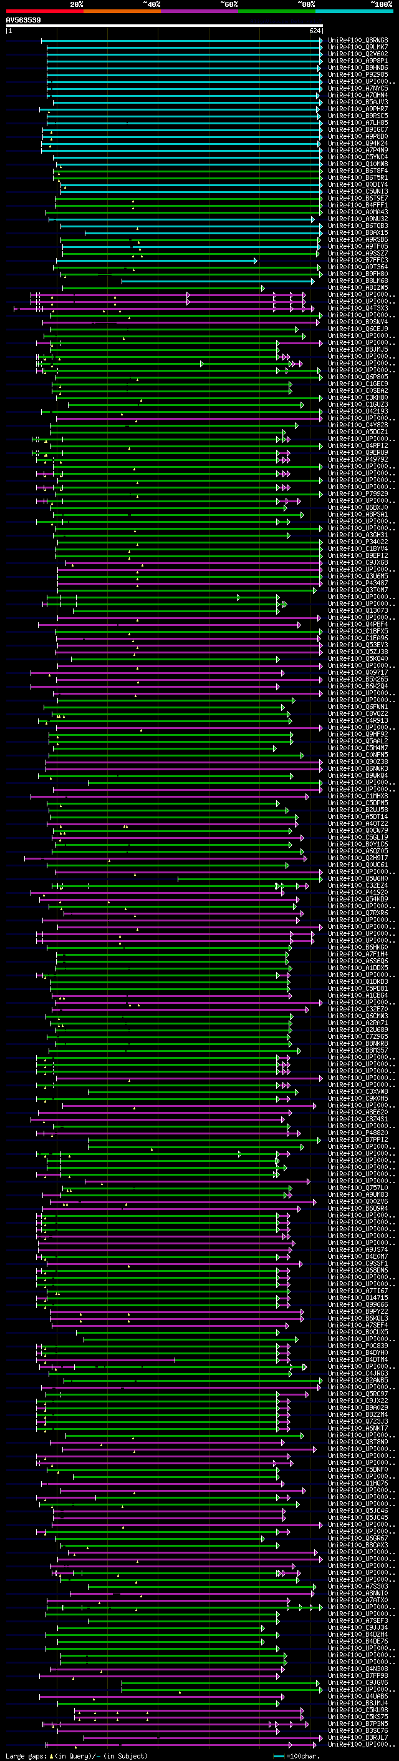Screen dimensions: 399x1761
Task: Click the green ~80% identity legend segment
Action: 277,12
